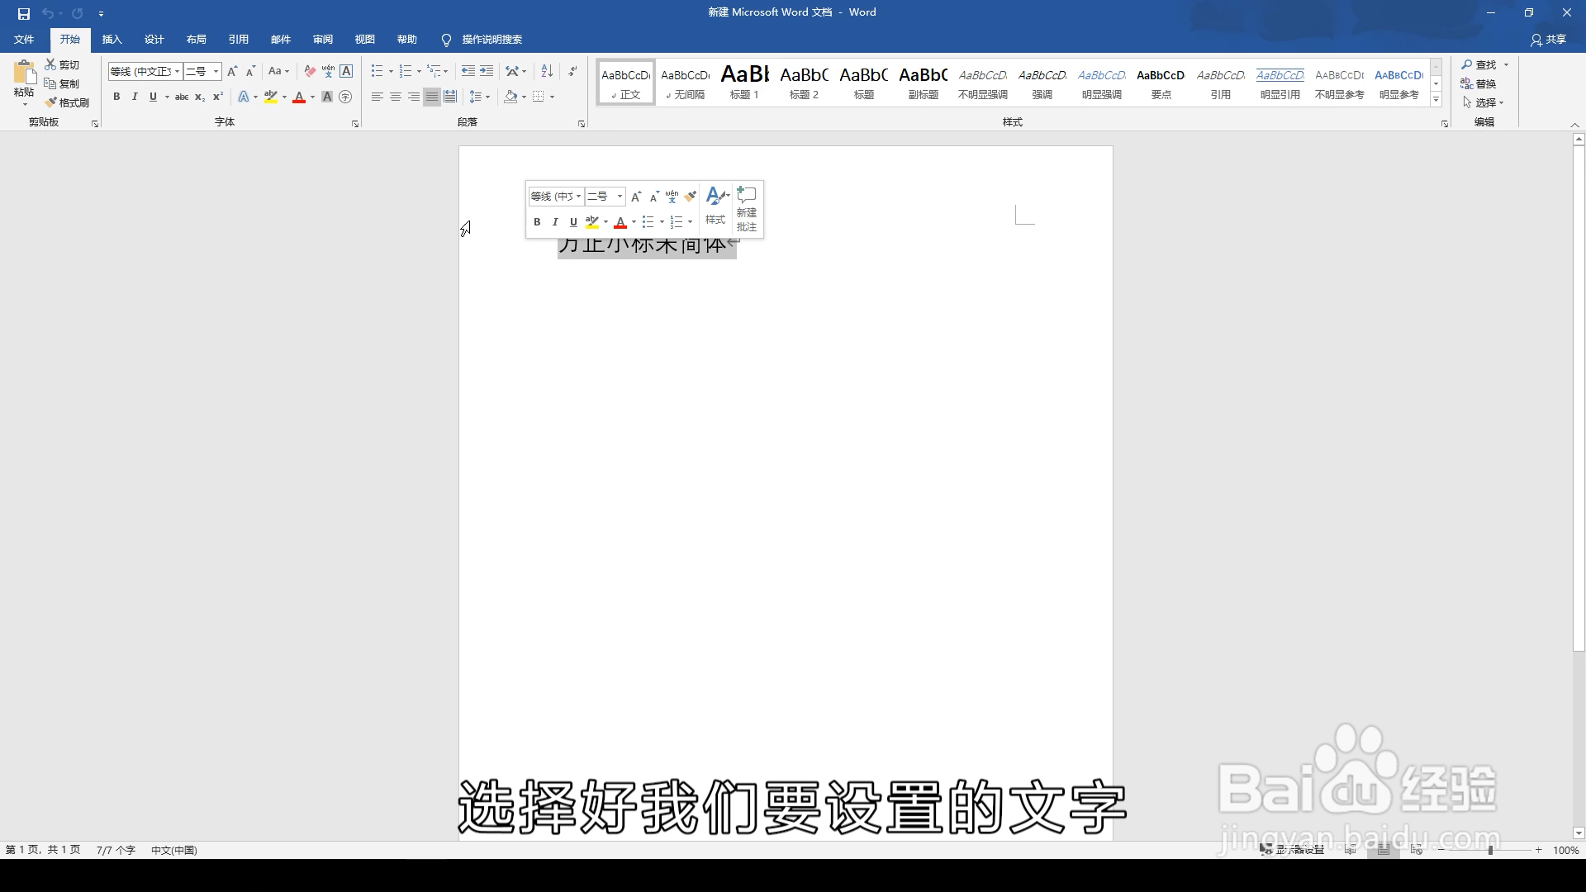Viewport: 1586px width, 892px height.
Task: Decrease font size in the ribbon
Action: [250, 71]
